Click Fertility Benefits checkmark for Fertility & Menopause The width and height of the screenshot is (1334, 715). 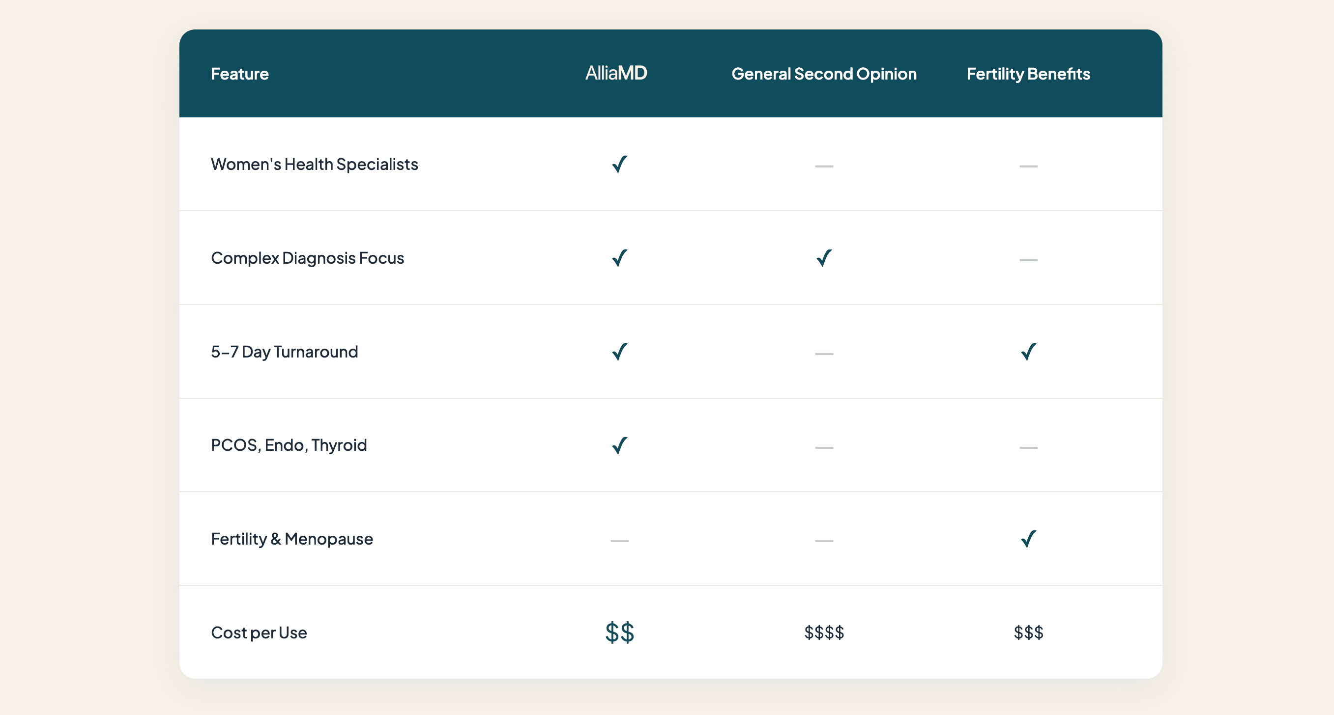coord(1028,539)
